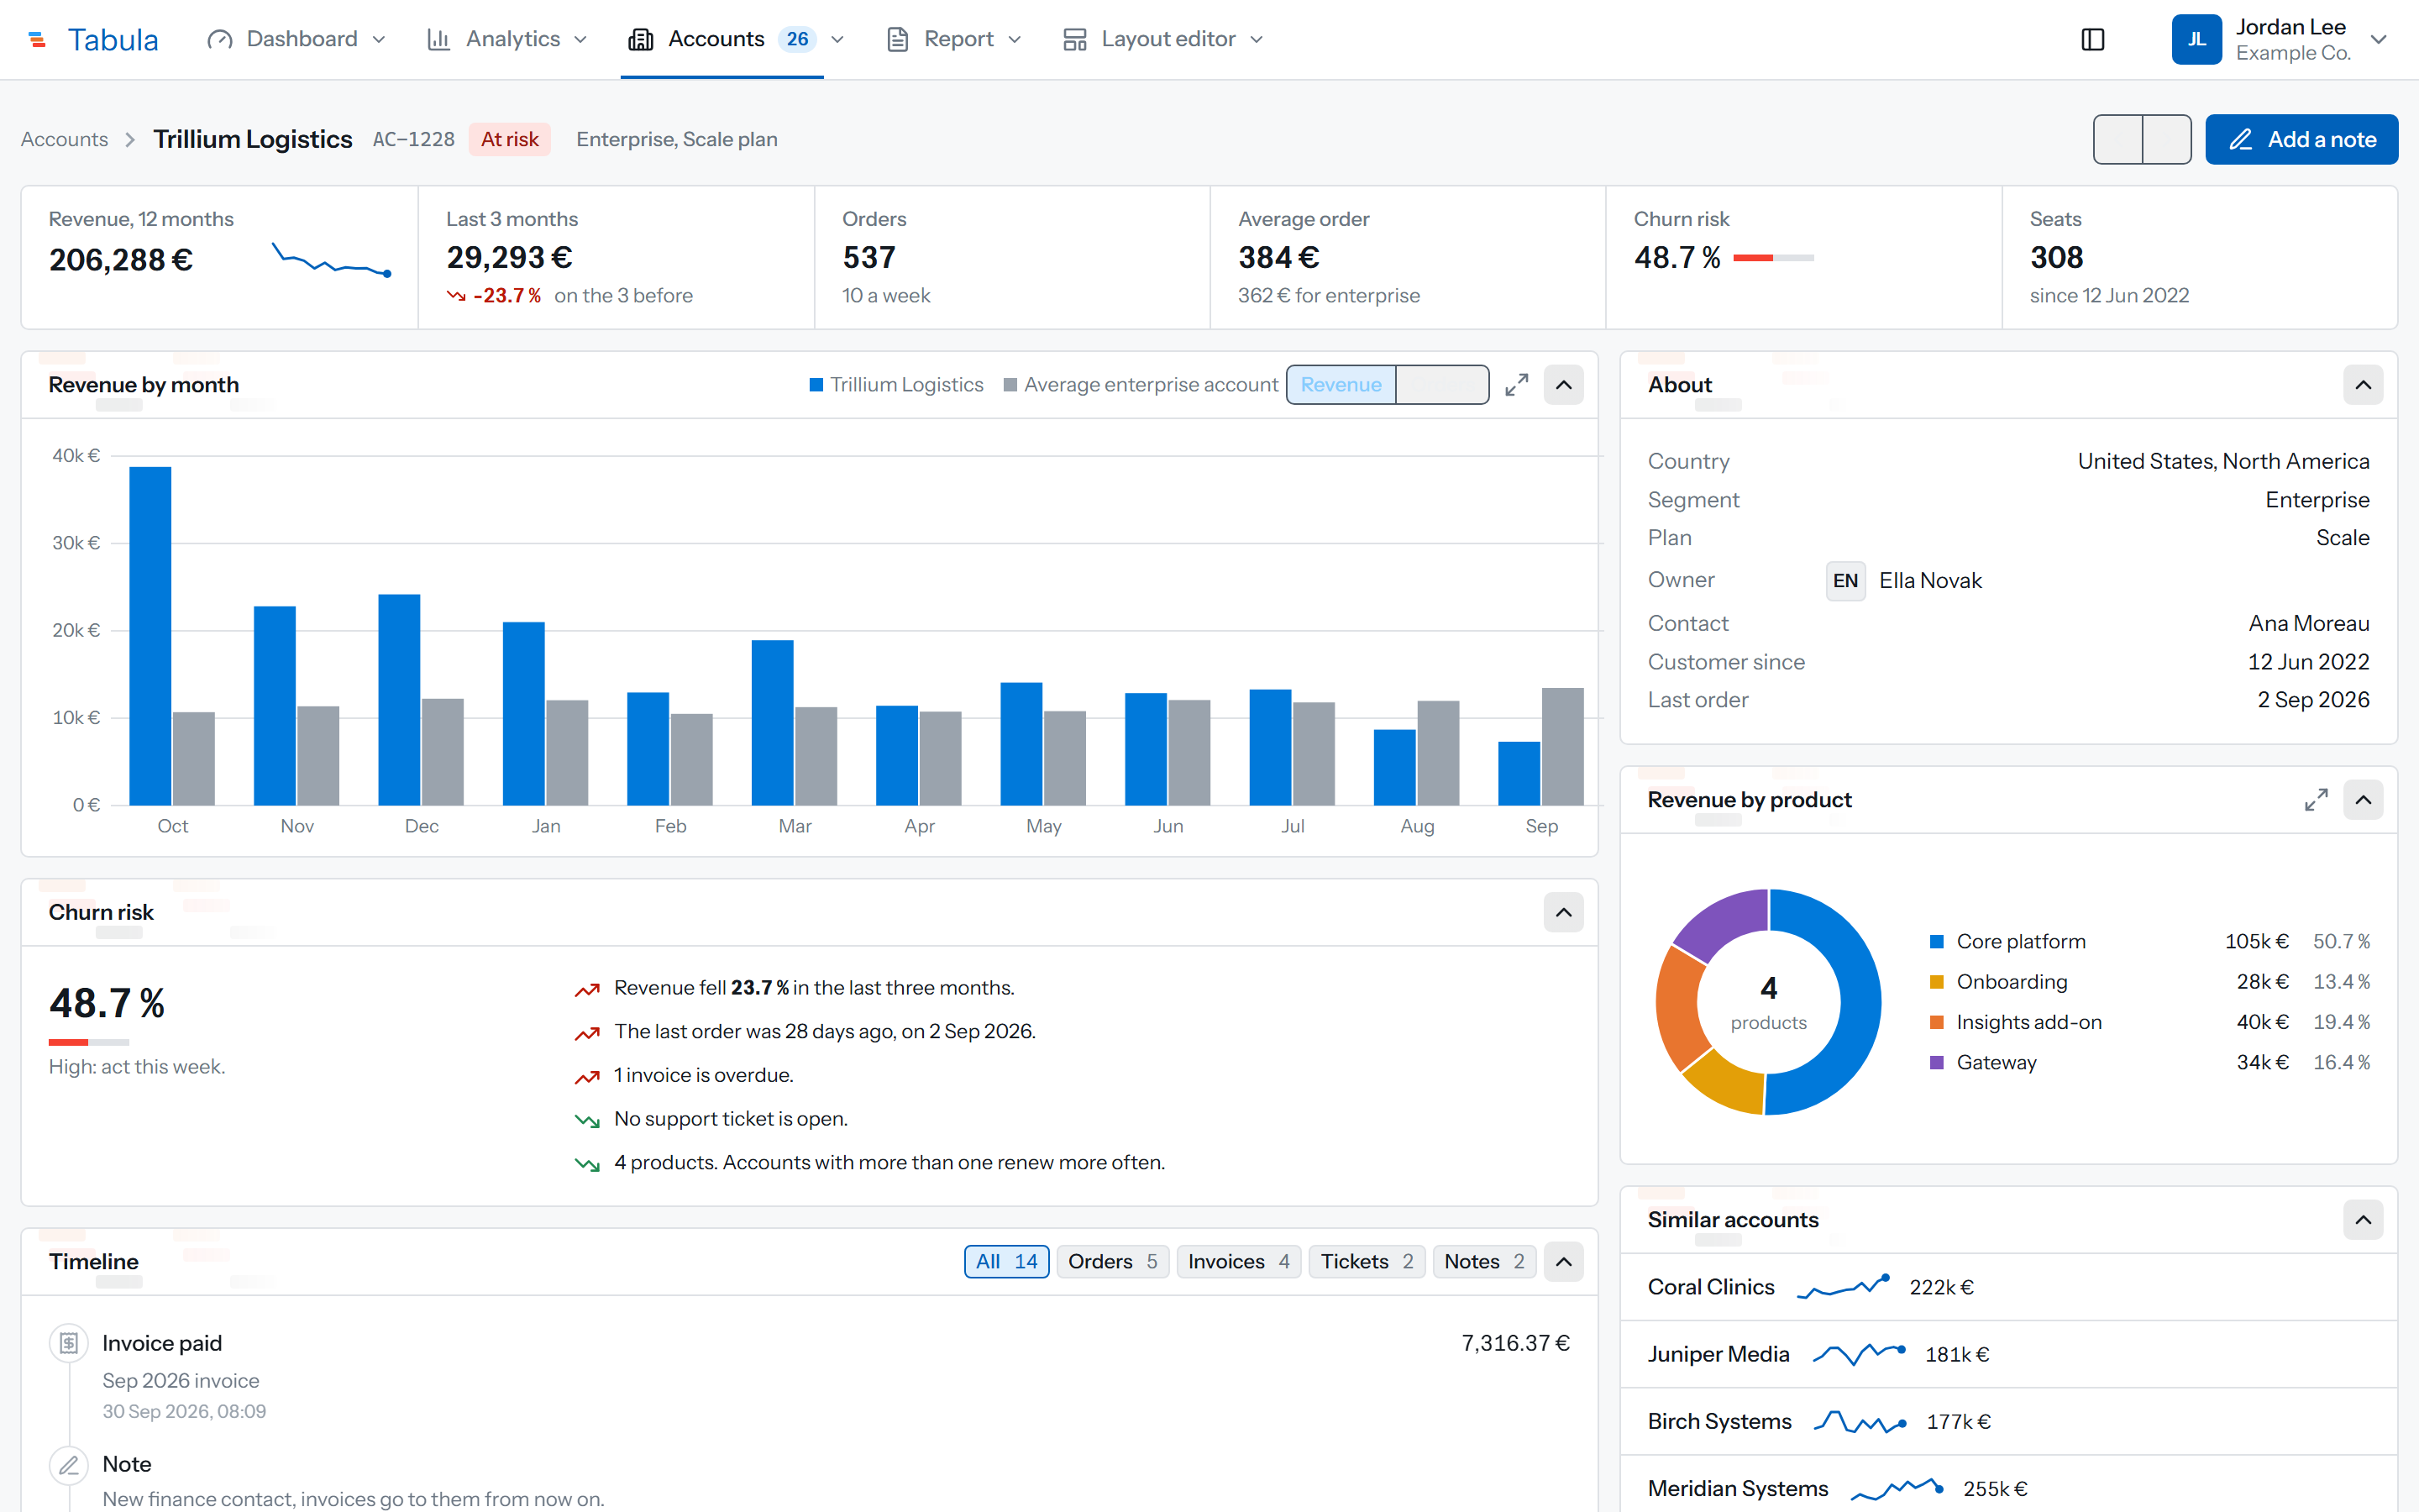The width and height of the screenshot is (2419, 1512).
Task: Select the Notes 2 timeline filter
Action: (x=1483, y=1262)
